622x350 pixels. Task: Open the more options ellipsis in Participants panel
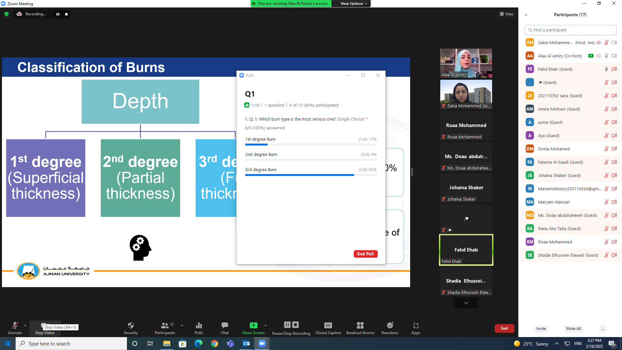pyautogui.click(x=603, y=329)
